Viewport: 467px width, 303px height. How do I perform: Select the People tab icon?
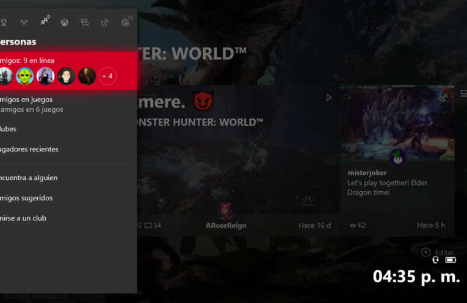pyautogui.click(x=45, y=22)
